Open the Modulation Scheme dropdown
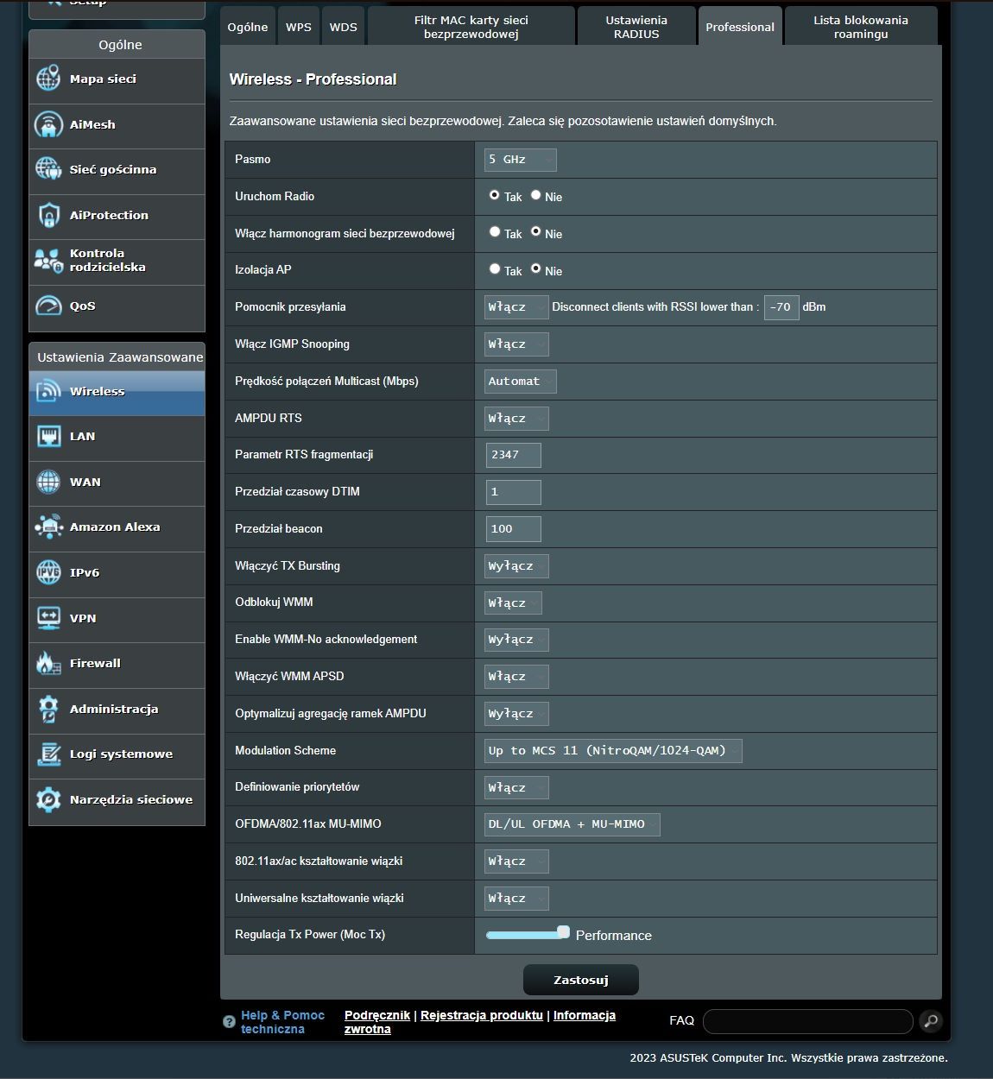The image size is (993, 1079). (x=613, y=751)
